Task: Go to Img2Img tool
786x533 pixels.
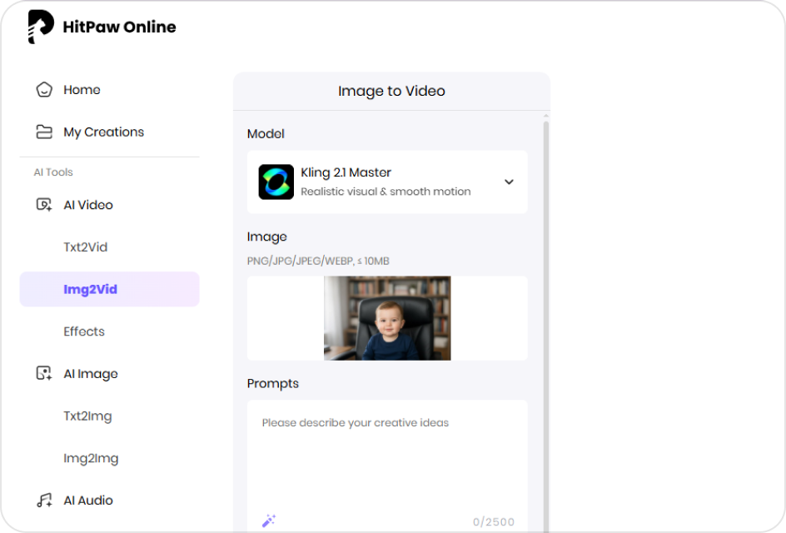Action: click(91, 458)
